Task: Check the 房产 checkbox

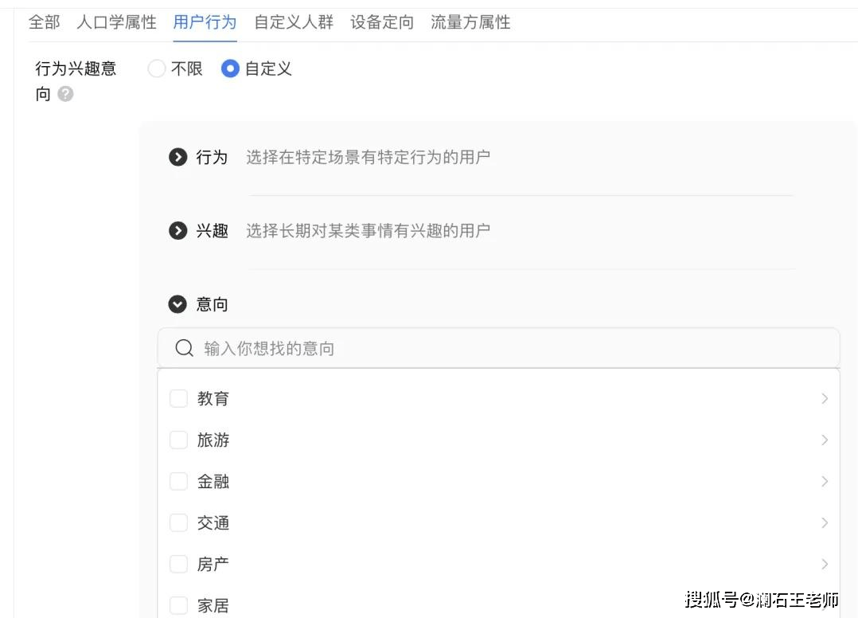Action: pyautogui.click(x=179, y=565)
